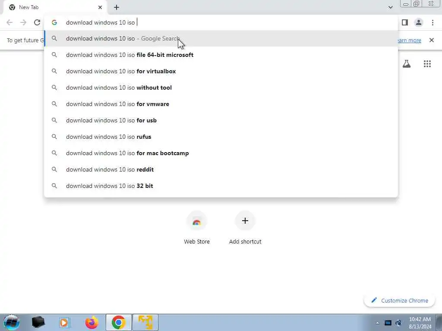The image size is (442, 331).
Task: Choose suggestion 'for usb'
Action: 221,120
